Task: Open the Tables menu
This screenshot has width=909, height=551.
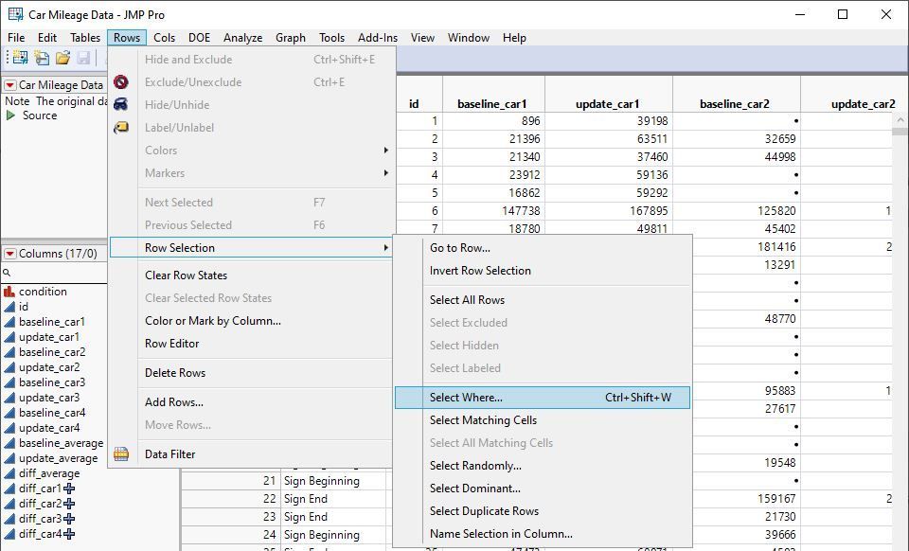Action: [x=85, y=38]
